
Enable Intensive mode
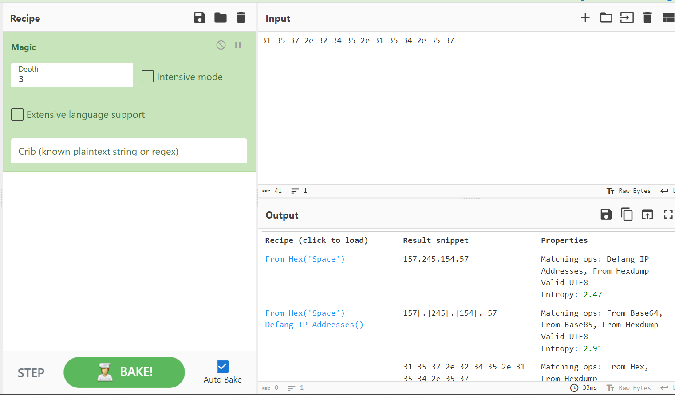[x=147, y=76]
